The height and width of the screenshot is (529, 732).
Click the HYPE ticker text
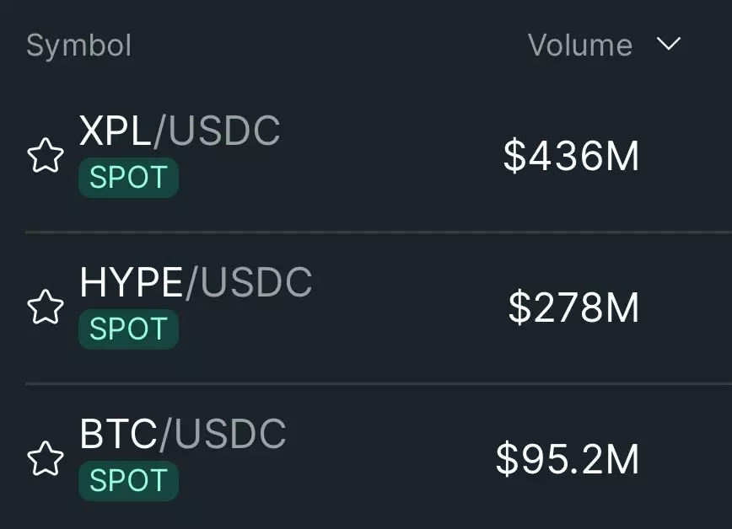point(131,282)
